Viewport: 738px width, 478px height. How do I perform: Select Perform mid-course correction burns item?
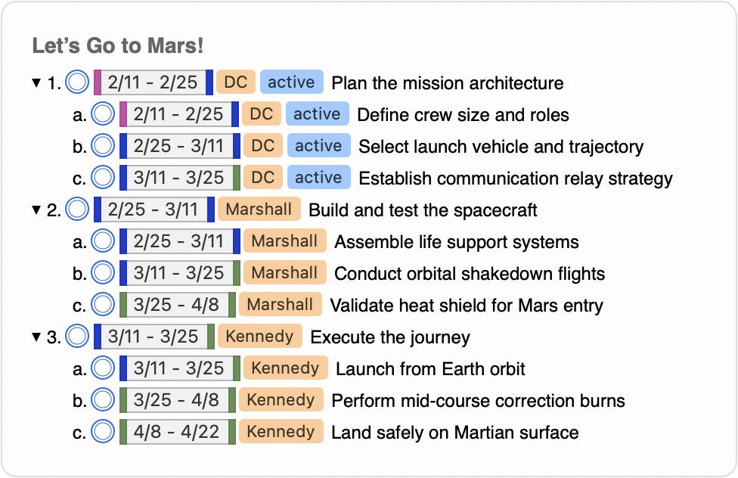478,401
